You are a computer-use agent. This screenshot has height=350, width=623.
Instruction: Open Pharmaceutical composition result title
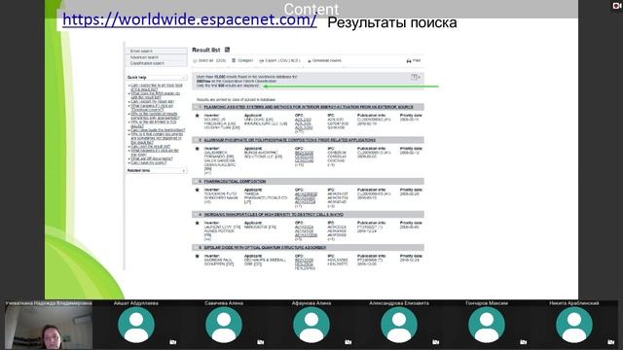(235, 182)
